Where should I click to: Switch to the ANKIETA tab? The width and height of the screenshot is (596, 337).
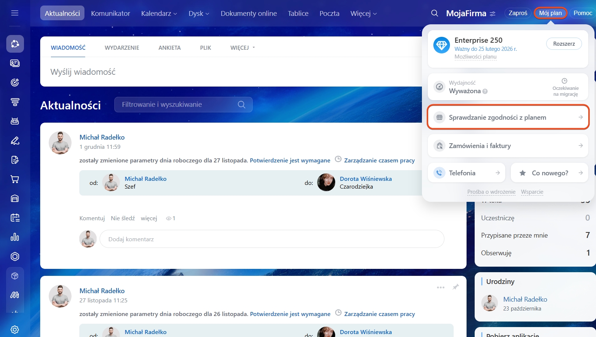(169, 48)
